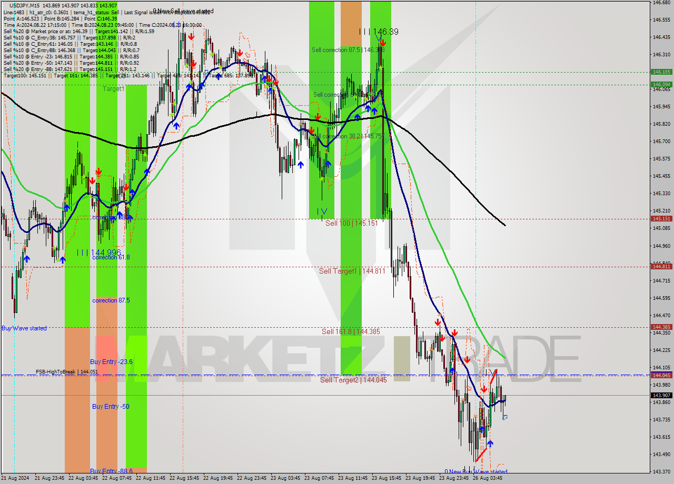Viewport: 674px width, 484px height.
Task: Click the 'Sell %20 @ Entry -50' info line
Action: [71, 63]
